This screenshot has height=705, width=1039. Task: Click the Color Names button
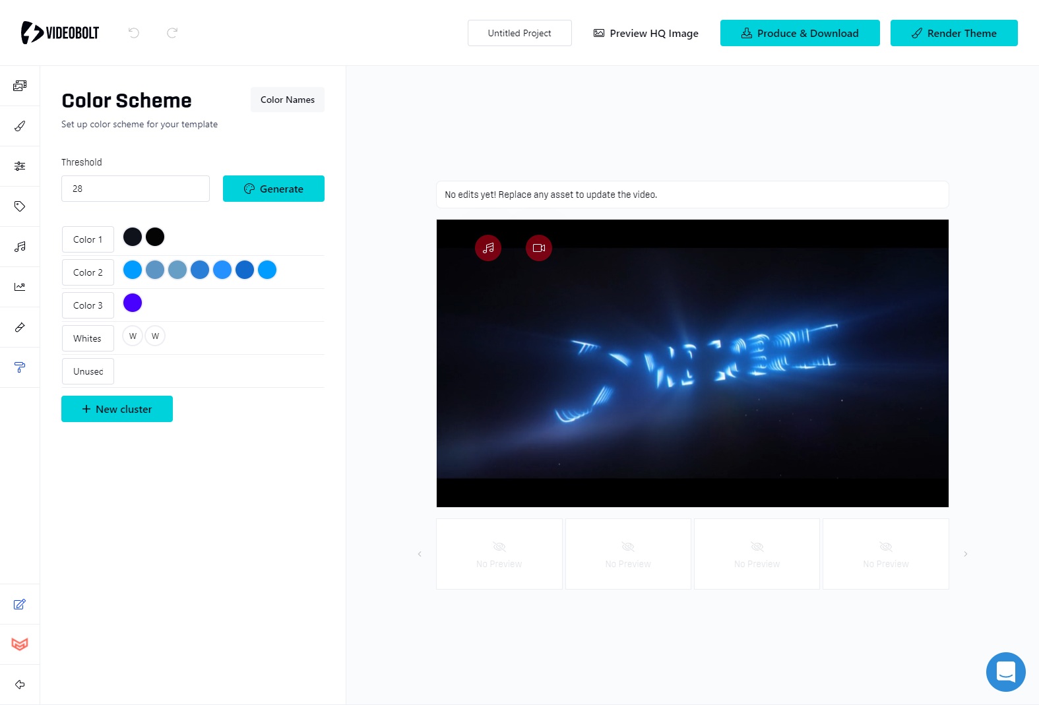(x=288, y=100)
